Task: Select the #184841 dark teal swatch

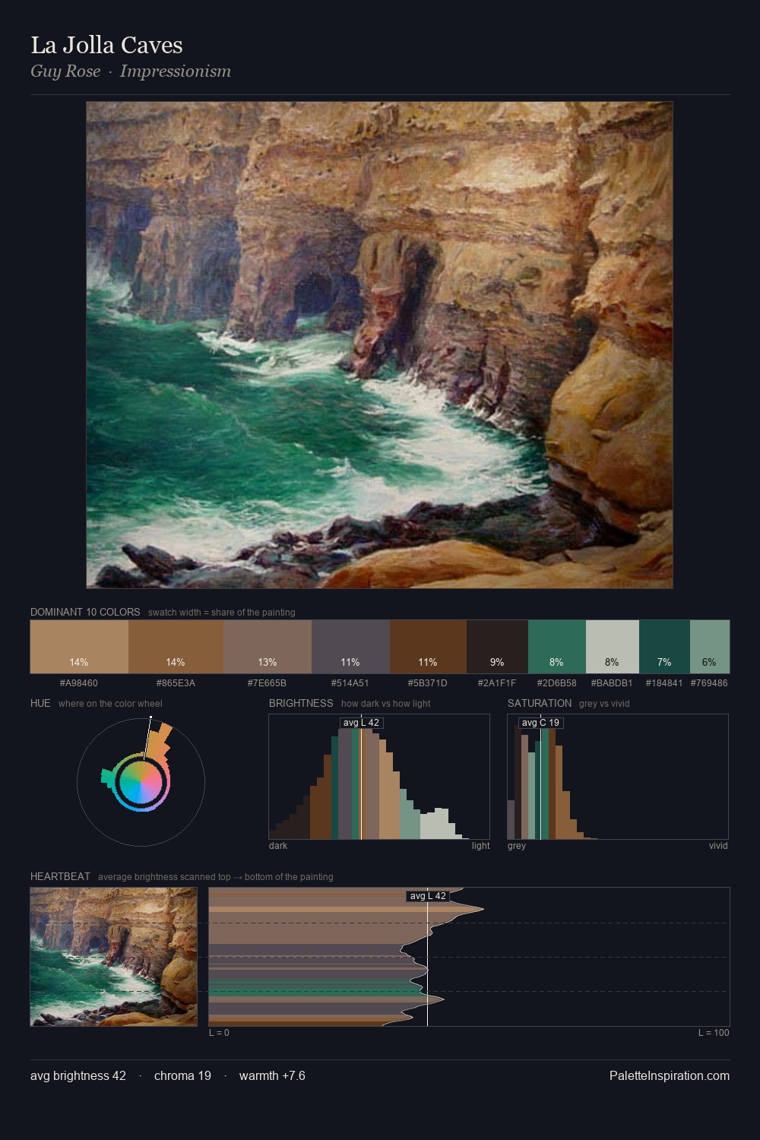Action: (664, 647)
